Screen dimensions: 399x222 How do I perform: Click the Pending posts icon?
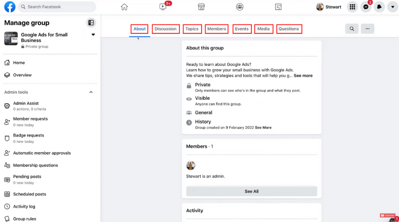click(x=7, y=180)
